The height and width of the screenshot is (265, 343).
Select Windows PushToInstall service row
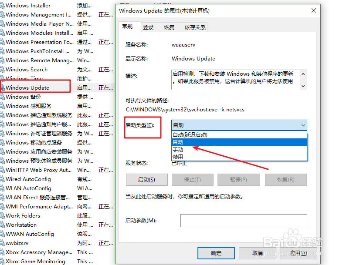pyautogui.click(x=57, y=51)
